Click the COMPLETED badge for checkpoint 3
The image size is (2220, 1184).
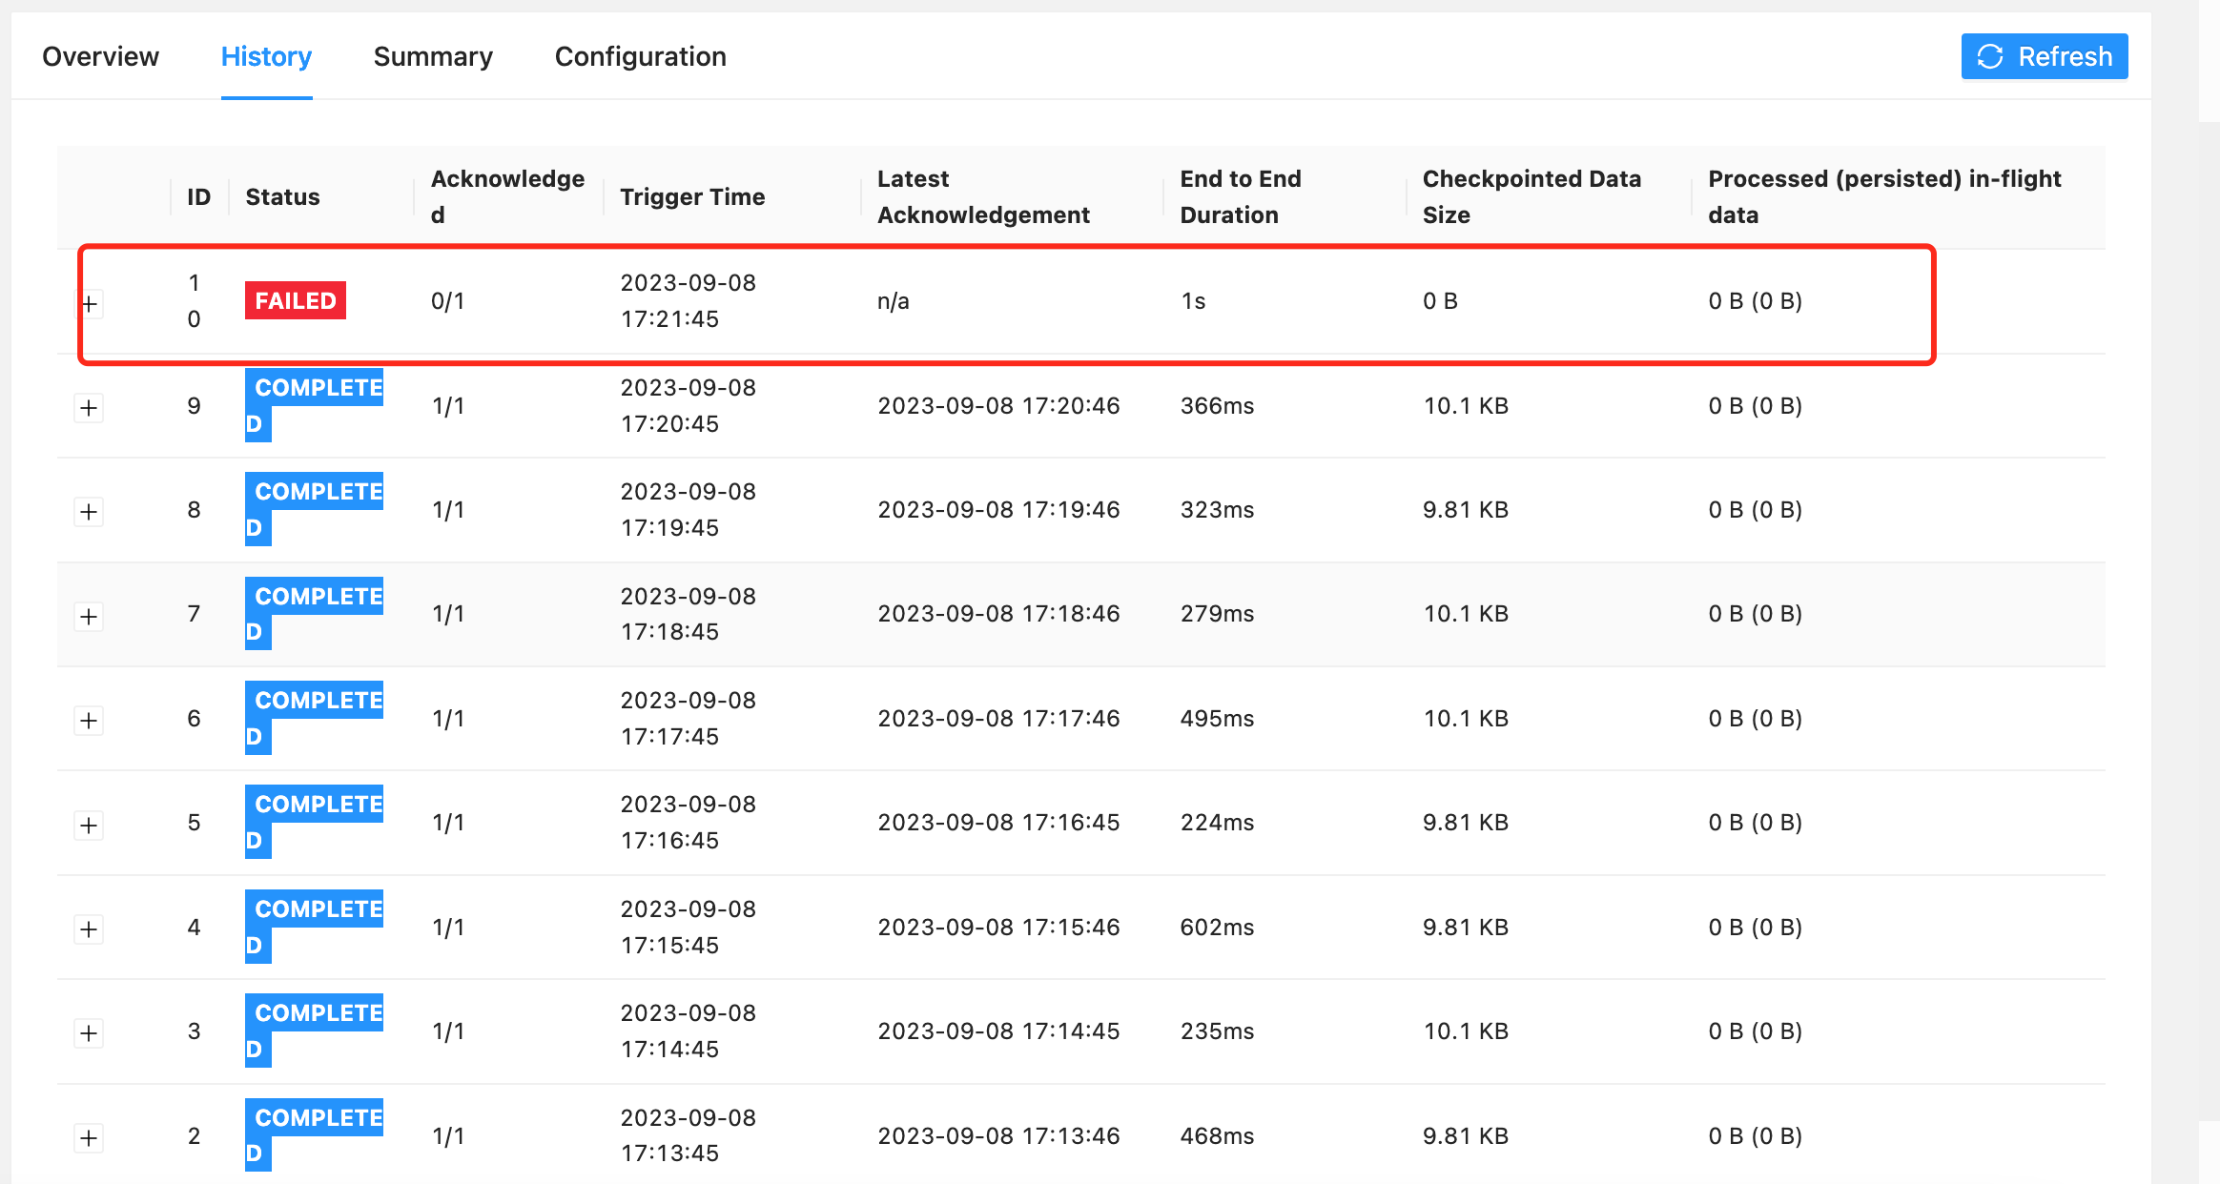[314, 1031]
